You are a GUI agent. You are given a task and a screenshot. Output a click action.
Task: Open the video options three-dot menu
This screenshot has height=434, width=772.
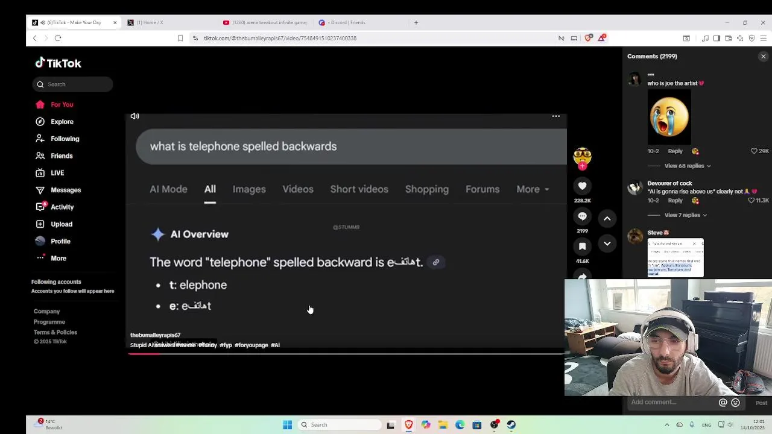(x=556, y=116)
